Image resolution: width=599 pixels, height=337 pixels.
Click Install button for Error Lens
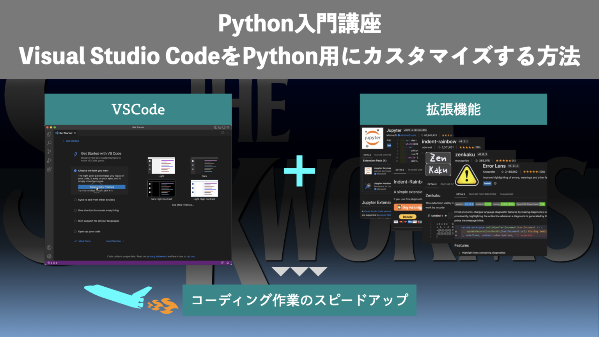point(487,183)
